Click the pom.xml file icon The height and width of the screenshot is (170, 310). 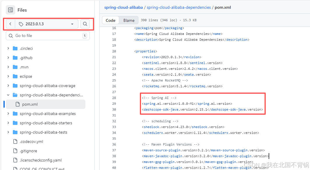click(17, 104)
